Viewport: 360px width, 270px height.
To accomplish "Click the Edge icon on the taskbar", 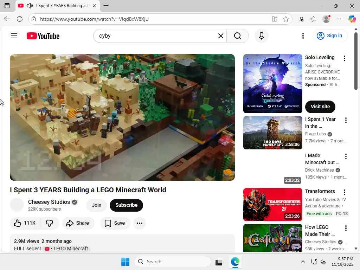I will (x=235, y=262).
